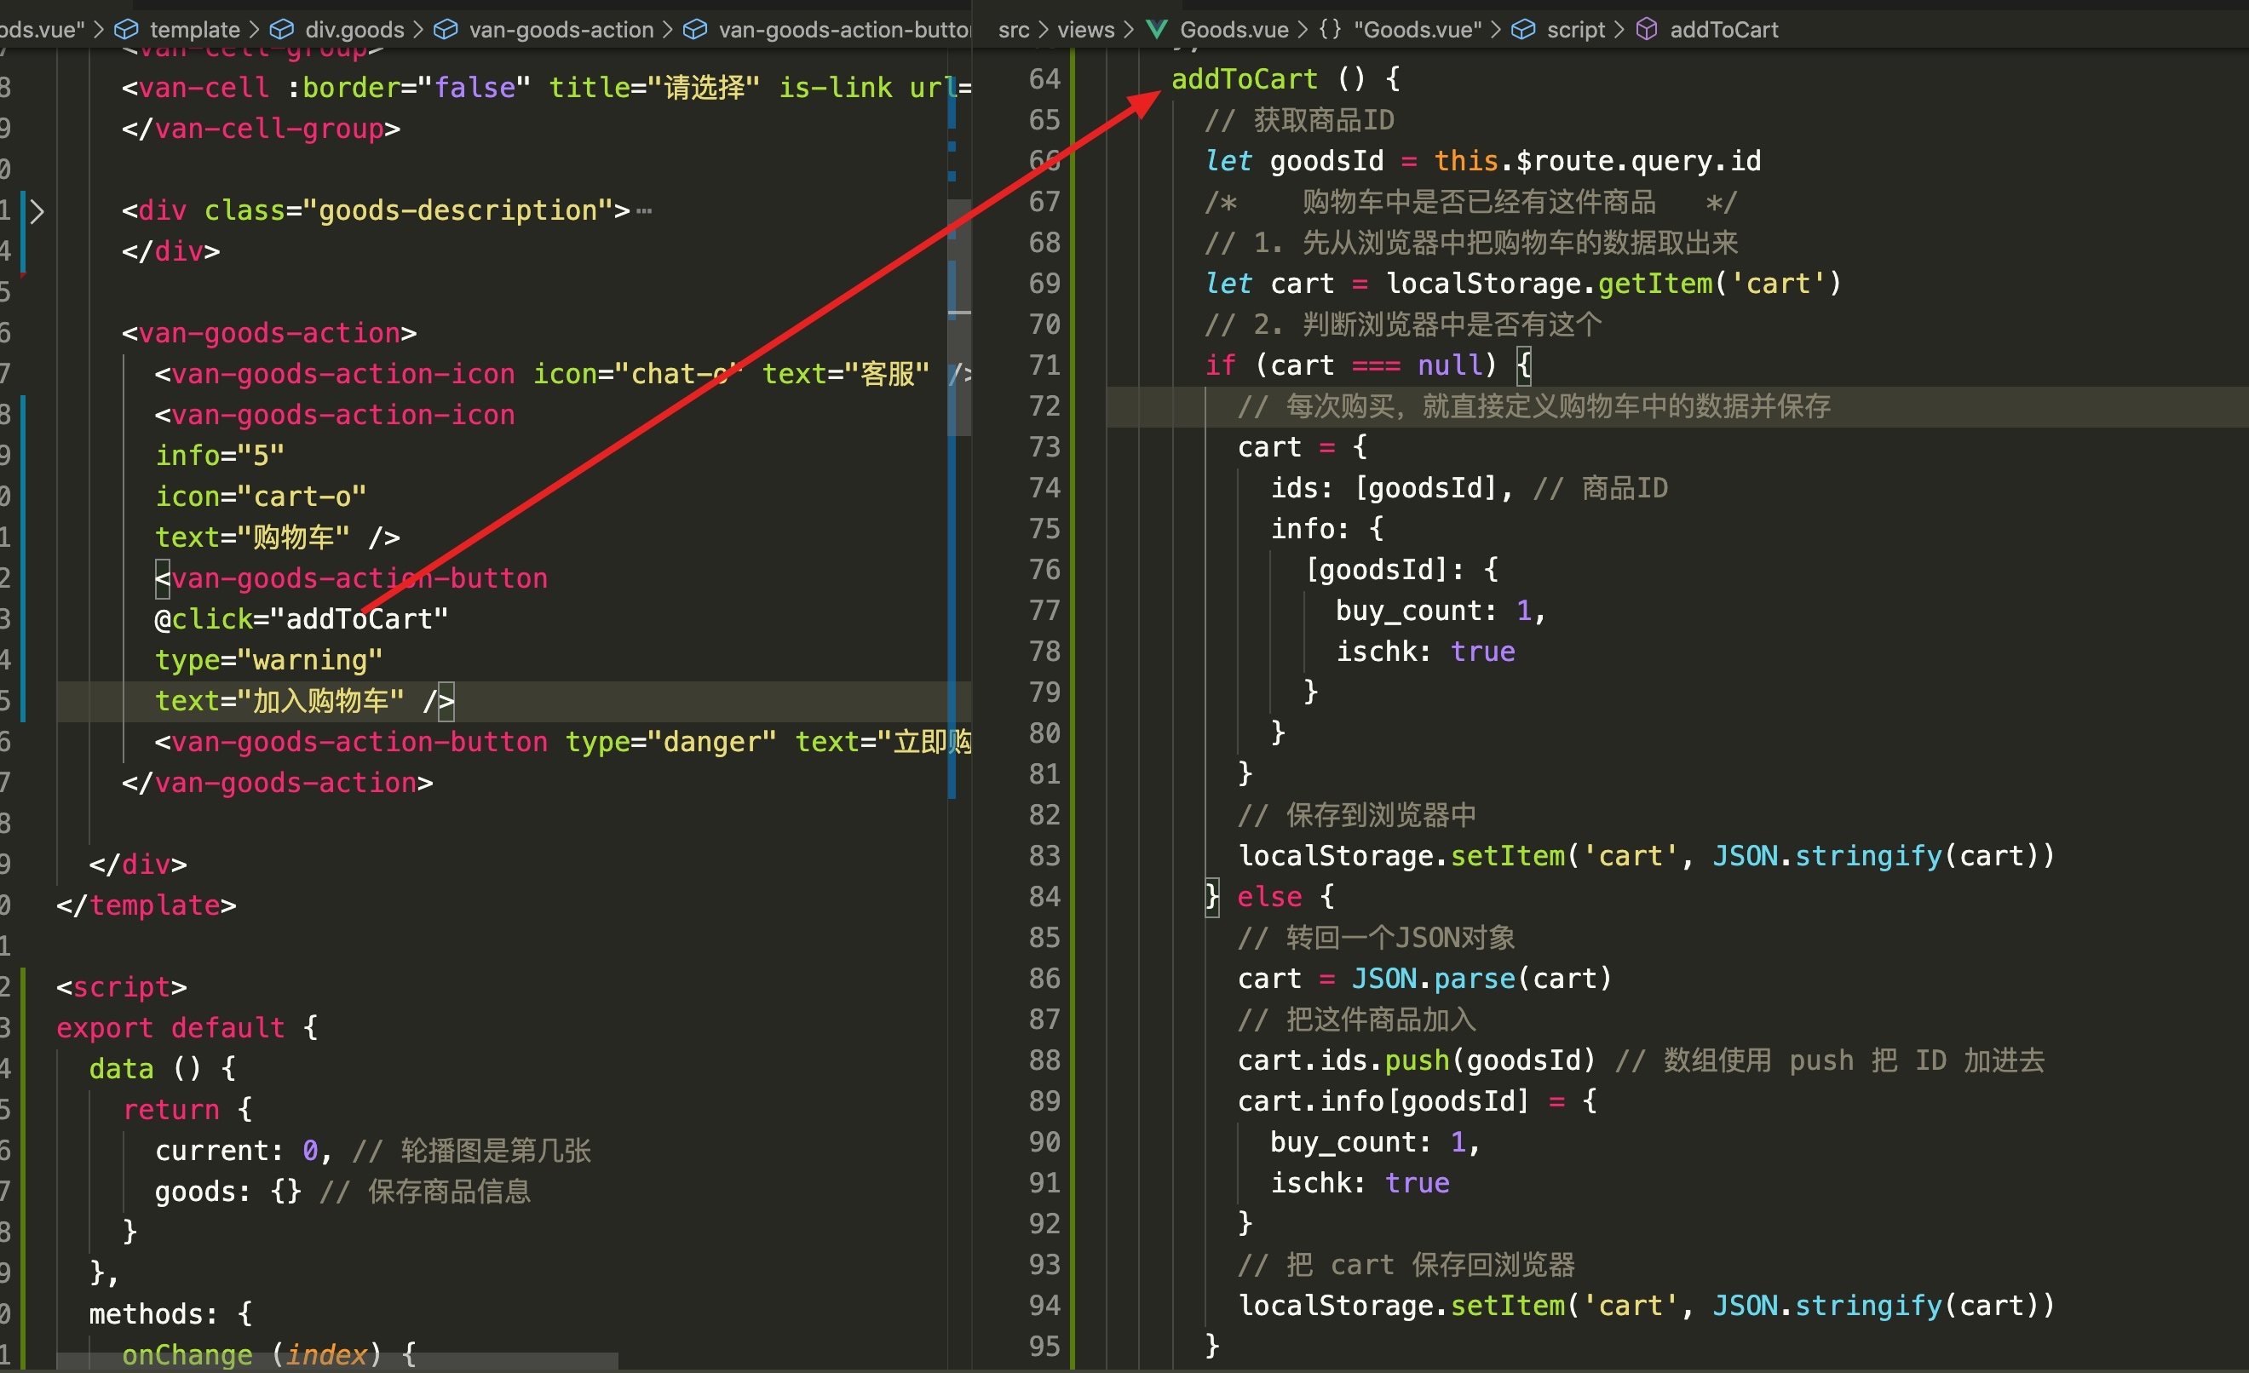Viewport: 2249px width, 1373px height.
Task: Click the folded-code ellipsis after goods-description
Action: 644,210
